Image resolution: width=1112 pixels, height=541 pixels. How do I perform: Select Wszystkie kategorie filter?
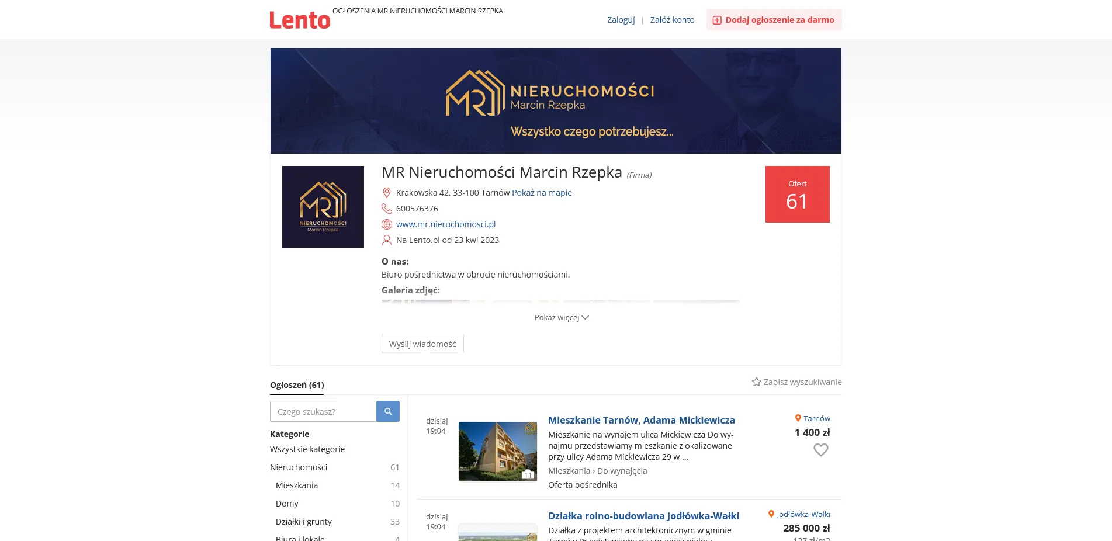coord(307,449)
